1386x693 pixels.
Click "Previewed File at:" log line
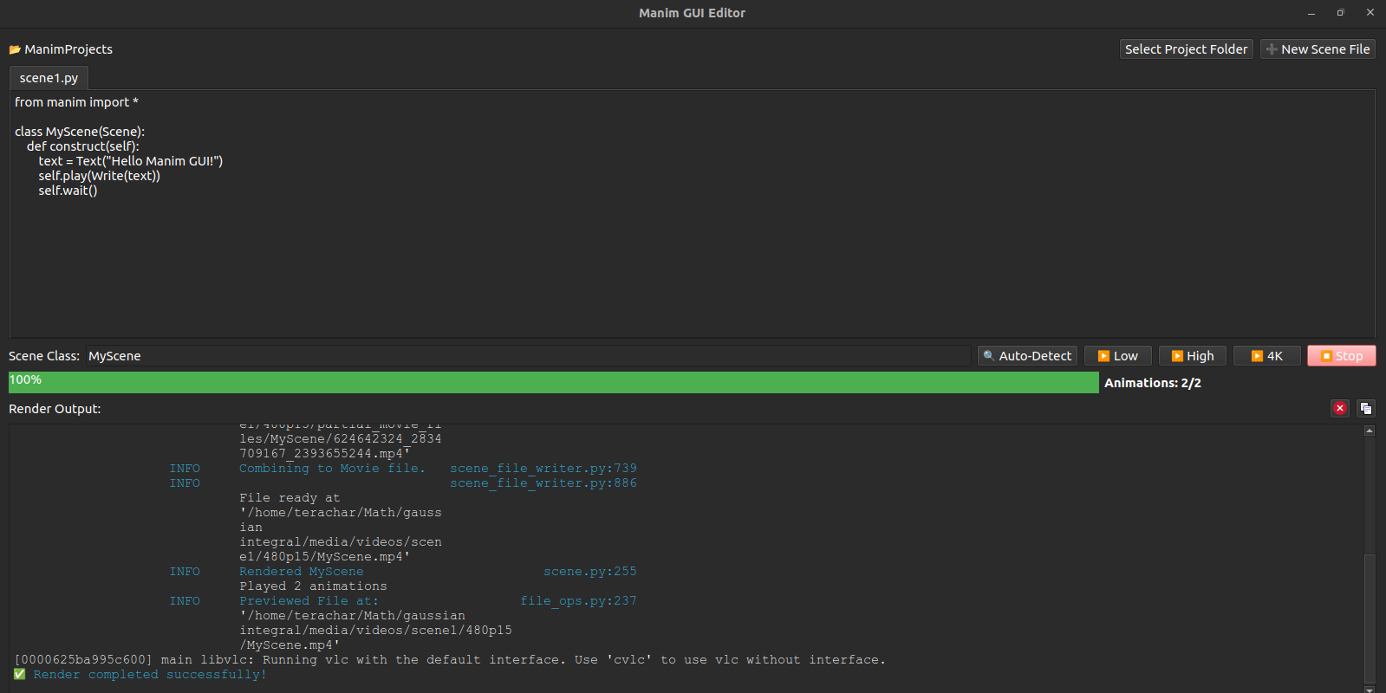point(309,601)
